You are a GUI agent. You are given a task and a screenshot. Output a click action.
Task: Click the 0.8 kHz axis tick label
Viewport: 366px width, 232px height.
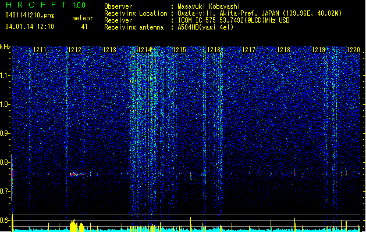(x=5, y=162)
